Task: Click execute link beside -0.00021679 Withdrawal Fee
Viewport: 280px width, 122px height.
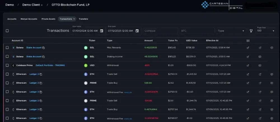Action: pos(128,92)
